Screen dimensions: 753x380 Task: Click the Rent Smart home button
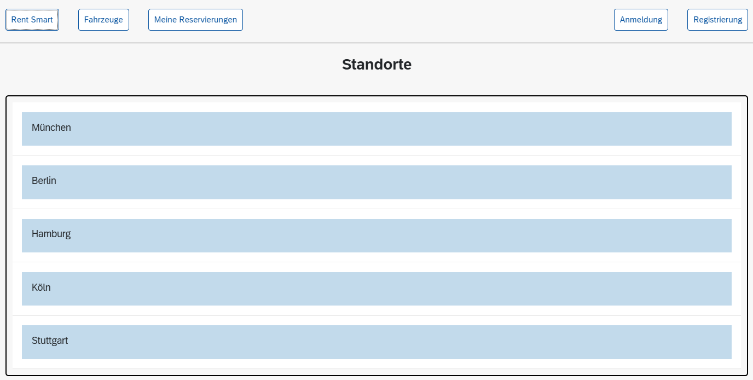[x=32, y=20]
